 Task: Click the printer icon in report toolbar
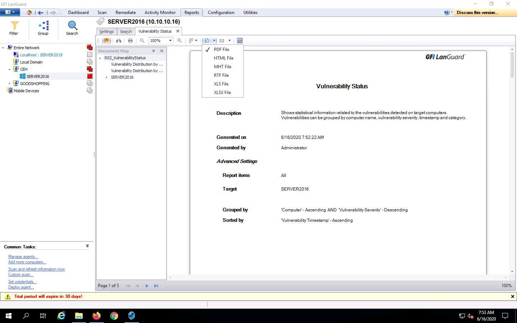[x=130, y=41]
